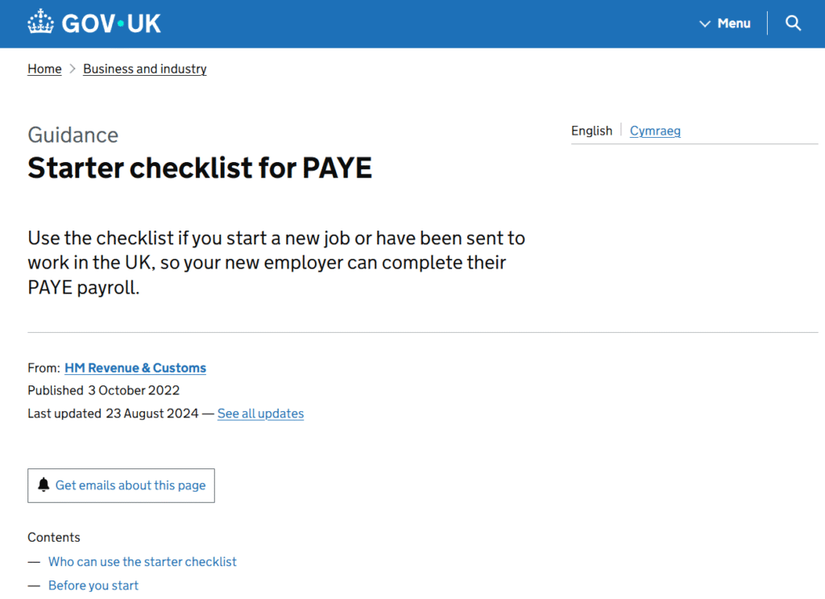Open the Menu navigation item

(733, 23)
